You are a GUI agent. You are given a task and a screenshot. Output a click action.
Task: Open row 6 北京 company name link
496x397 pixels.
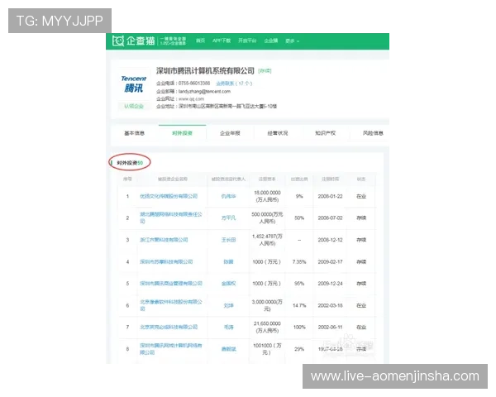(171, 305)
